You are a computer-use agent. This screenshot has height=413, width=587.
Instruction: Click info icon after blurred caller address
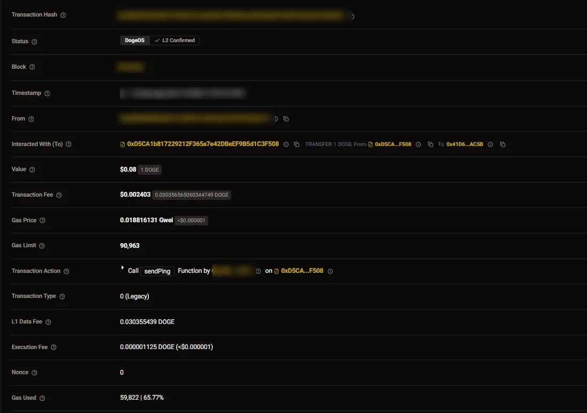coord(258,271)
